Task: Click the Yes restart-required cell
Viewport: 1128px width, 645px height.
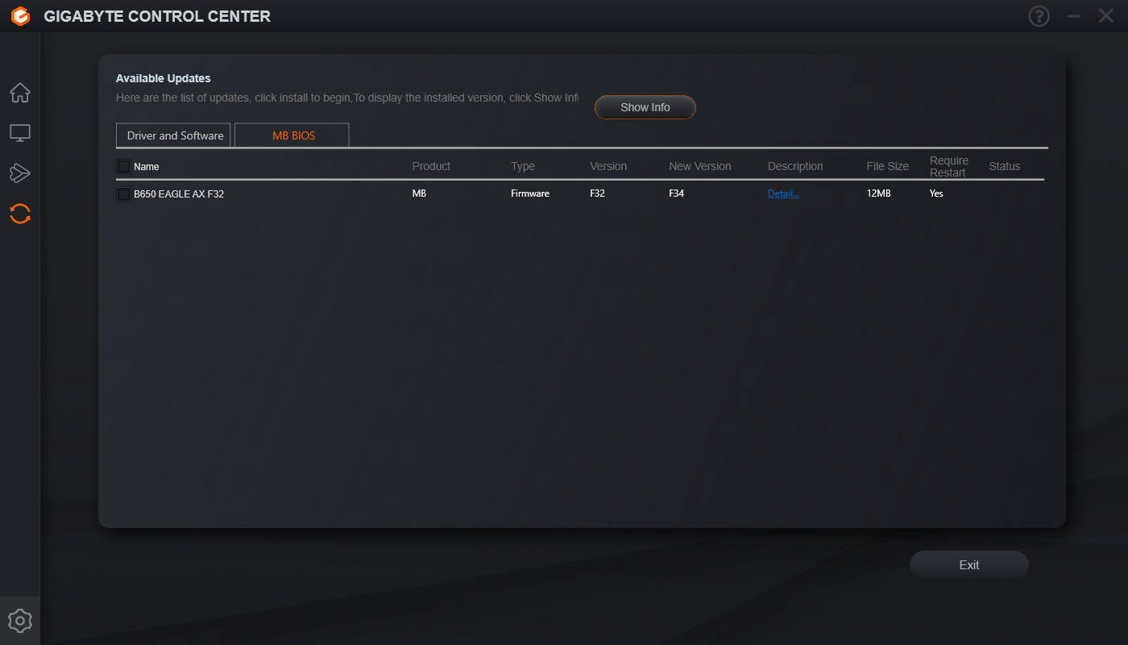Action: [x=936, y=193]
